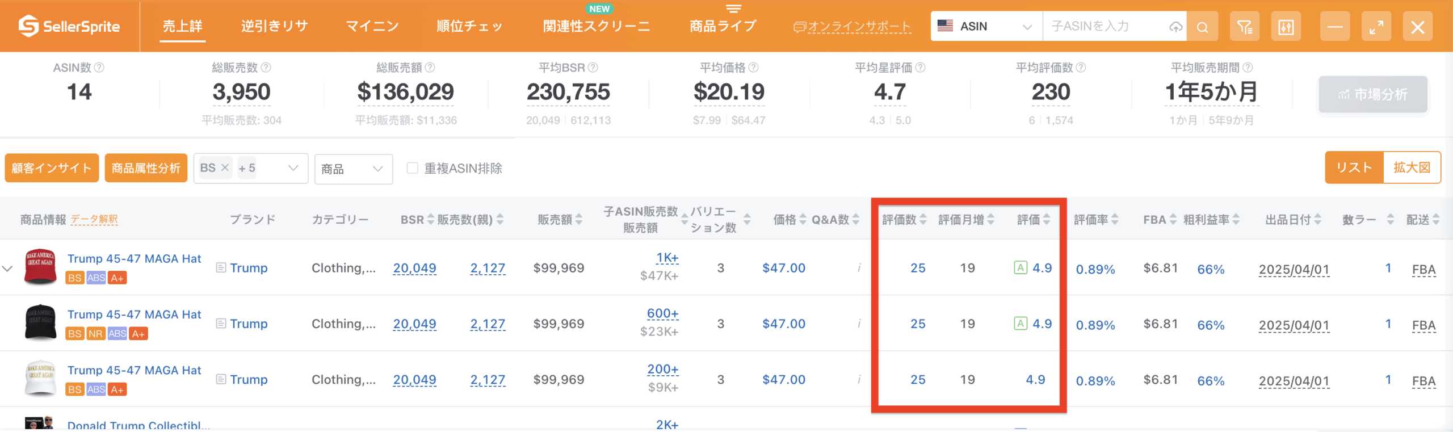Sort by 価格 column arrows

(803, 219)
